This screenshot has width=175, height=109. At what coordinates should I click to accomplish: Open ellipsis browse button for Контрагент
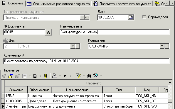coord(167,46)
